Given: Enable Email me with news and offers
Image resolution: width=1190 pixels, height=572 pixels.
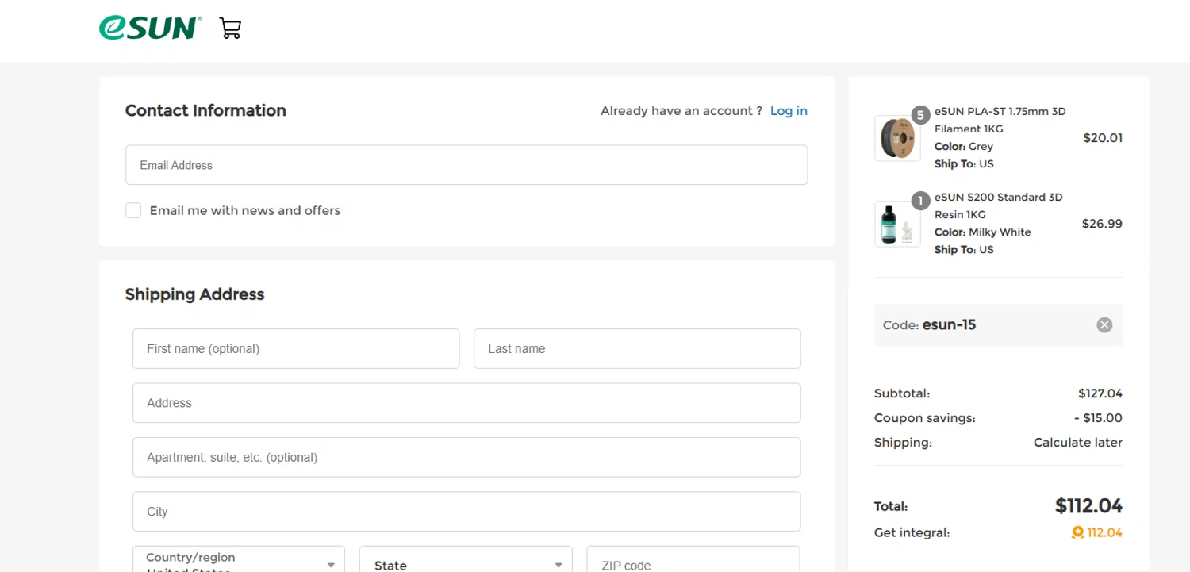Looking at the screenshot, I should click(x=133, y=210).
